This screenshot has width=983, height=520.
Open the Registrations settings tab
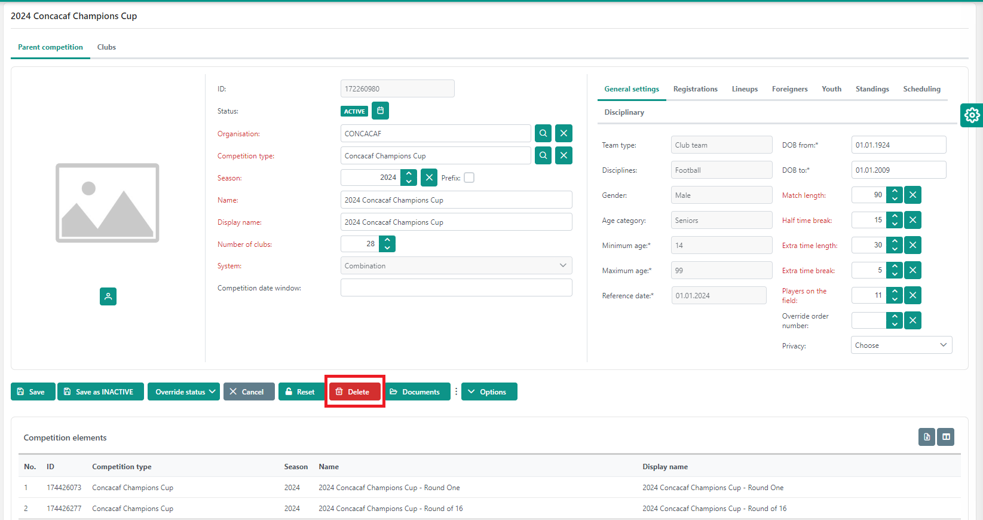[x=695, y=89]
